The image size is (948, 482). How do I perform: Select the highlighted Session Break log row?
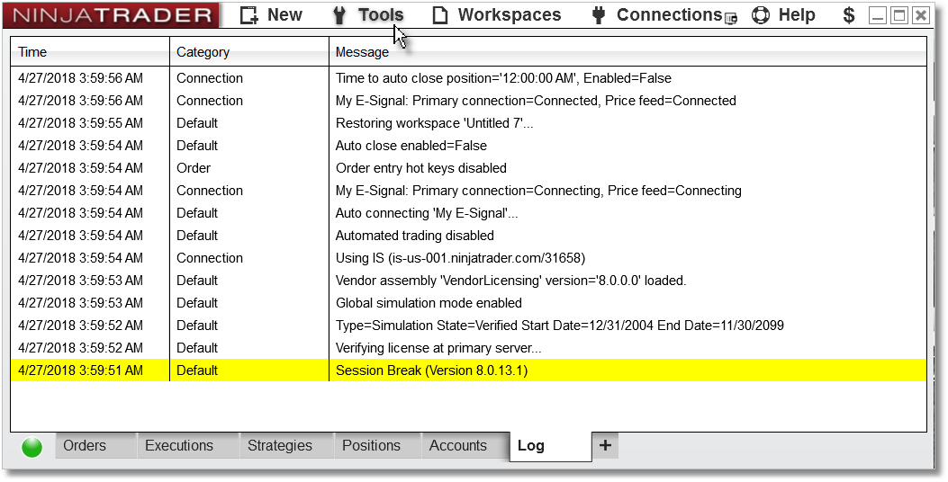(468, 370)
